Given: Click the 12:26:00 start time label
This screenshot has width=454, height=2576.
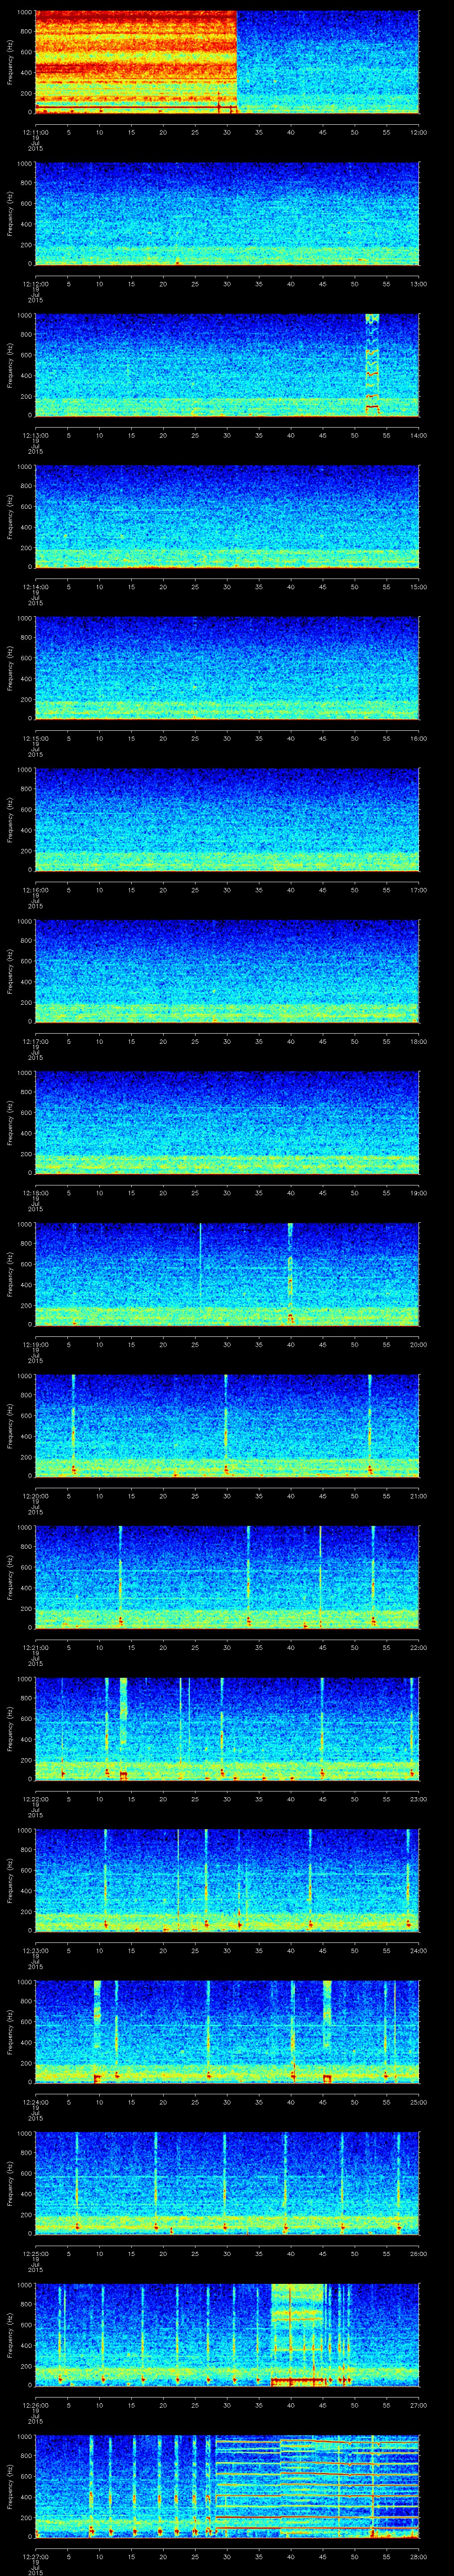Looking at the screenshot, I should (35, 2405).
